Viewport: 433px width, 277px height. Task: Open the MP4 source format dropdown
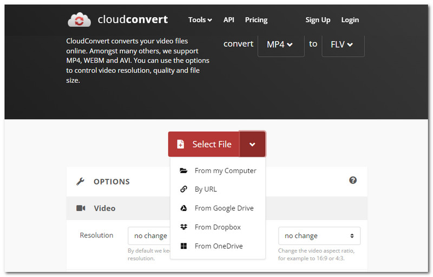click(280, 44)
